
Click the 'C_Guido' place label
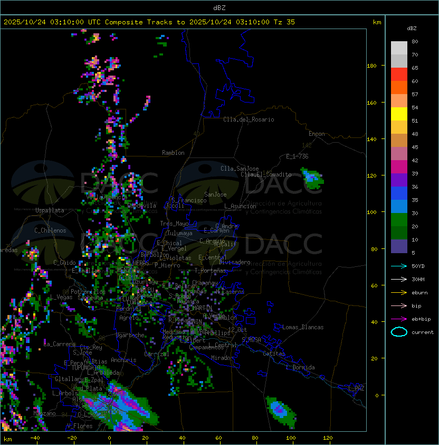pyautogui.click(x=64, y=263)
